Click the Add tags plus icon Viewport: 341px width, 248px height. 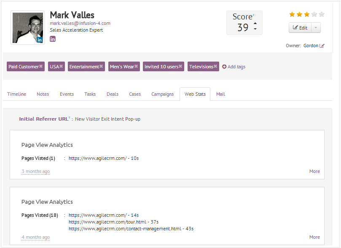tap(224, 66)
